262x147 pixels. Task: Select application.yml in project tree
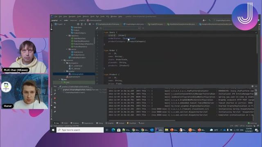73,77
